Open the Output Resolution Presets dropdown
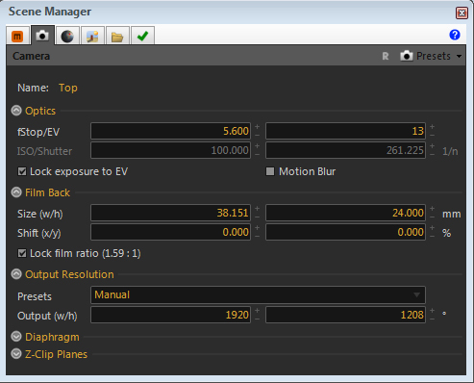 pos(258,294)
